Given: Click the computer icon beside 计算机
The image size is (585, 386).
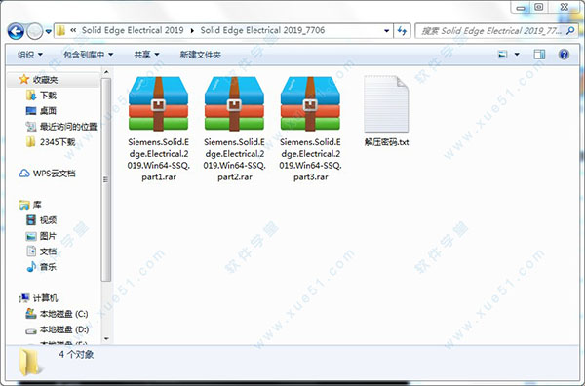Looking at the screenshot, I should [x=24, y=298].
